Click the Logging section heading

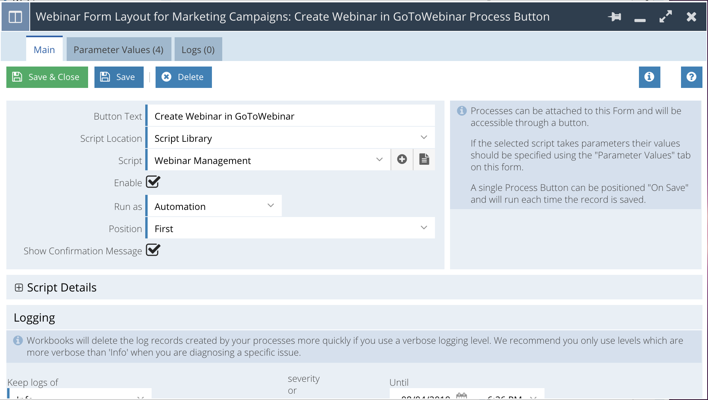coord(35,318)
